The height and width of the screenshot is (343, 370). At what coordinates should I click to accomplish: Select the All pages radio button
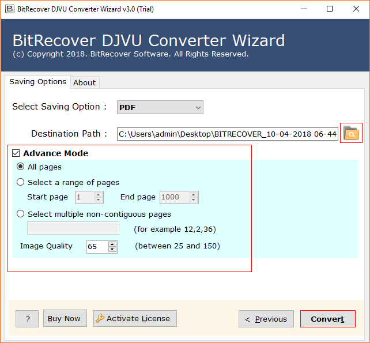pyautogui.click(x=21, y=167)
